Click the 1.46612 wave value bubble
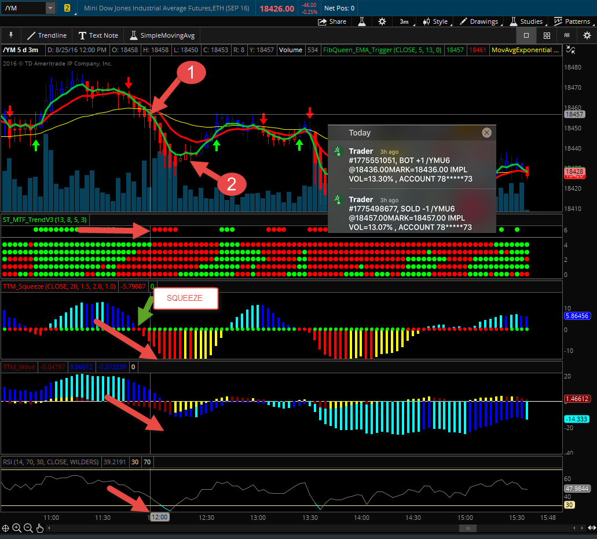Image resolution: width=597 pixels, height=539 pixels. pos(577,399)
